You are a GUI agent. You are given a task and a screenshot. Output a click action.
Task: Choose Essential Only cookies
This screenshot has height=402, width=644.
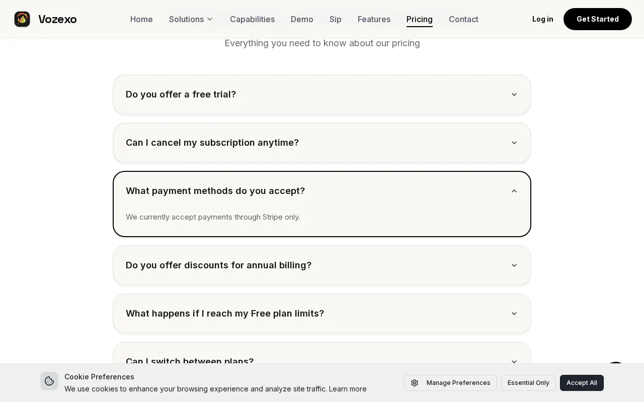[x=528, y=383]
